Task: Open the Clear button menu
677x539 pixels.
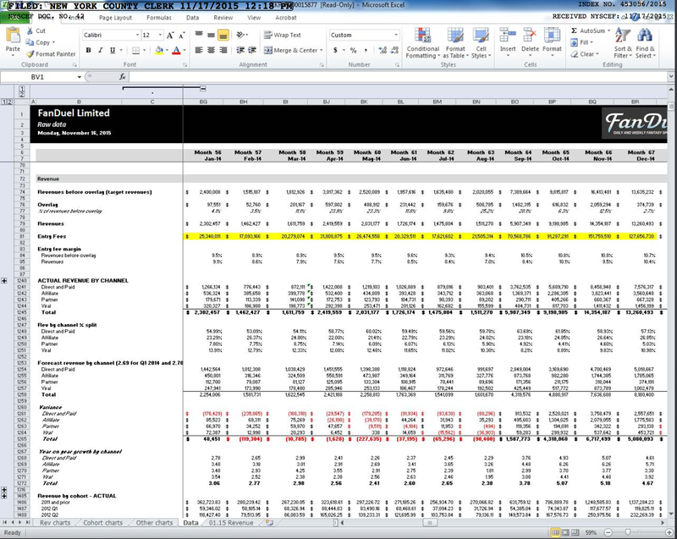Action: pos(585,54)
